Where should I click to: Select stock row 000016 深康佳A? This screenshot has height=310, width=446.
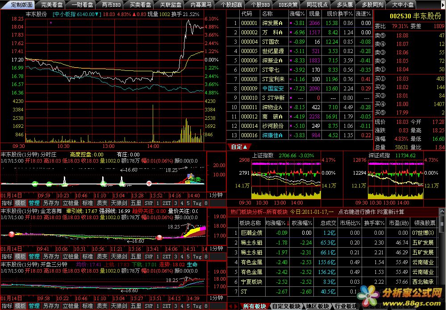pyautogui.click(x=300, y=135)
